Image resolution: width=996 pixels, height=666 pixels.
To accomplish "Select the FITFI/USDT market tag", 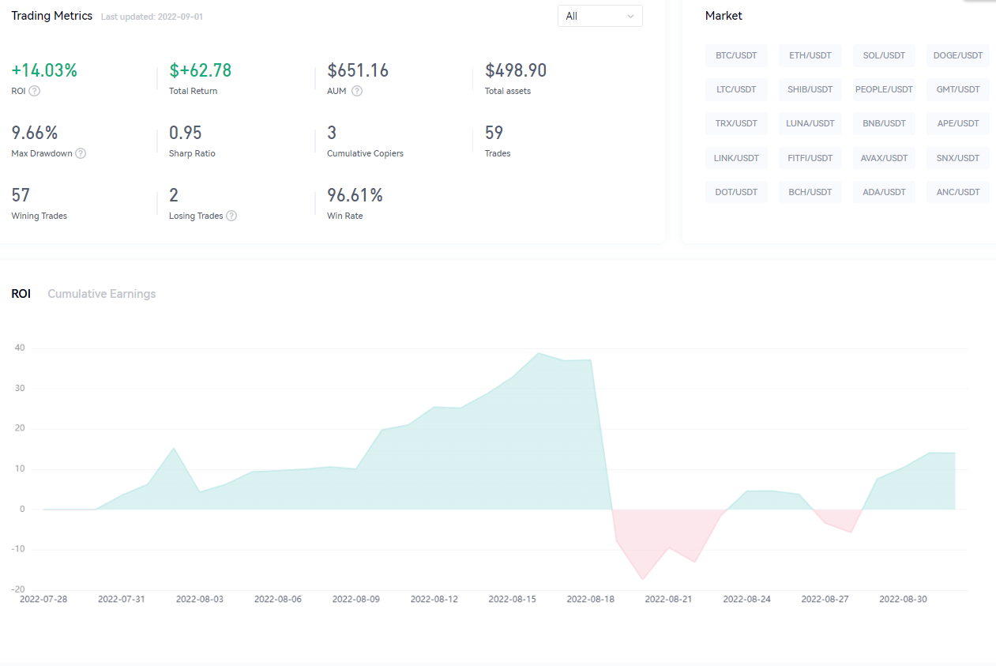I will pyautogui.click(x=810, y=158).
